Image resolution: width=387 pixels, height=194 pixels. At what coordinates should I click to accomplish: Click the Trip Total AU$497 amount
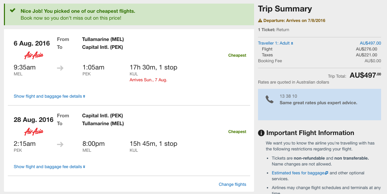click(x=365, y=75)
